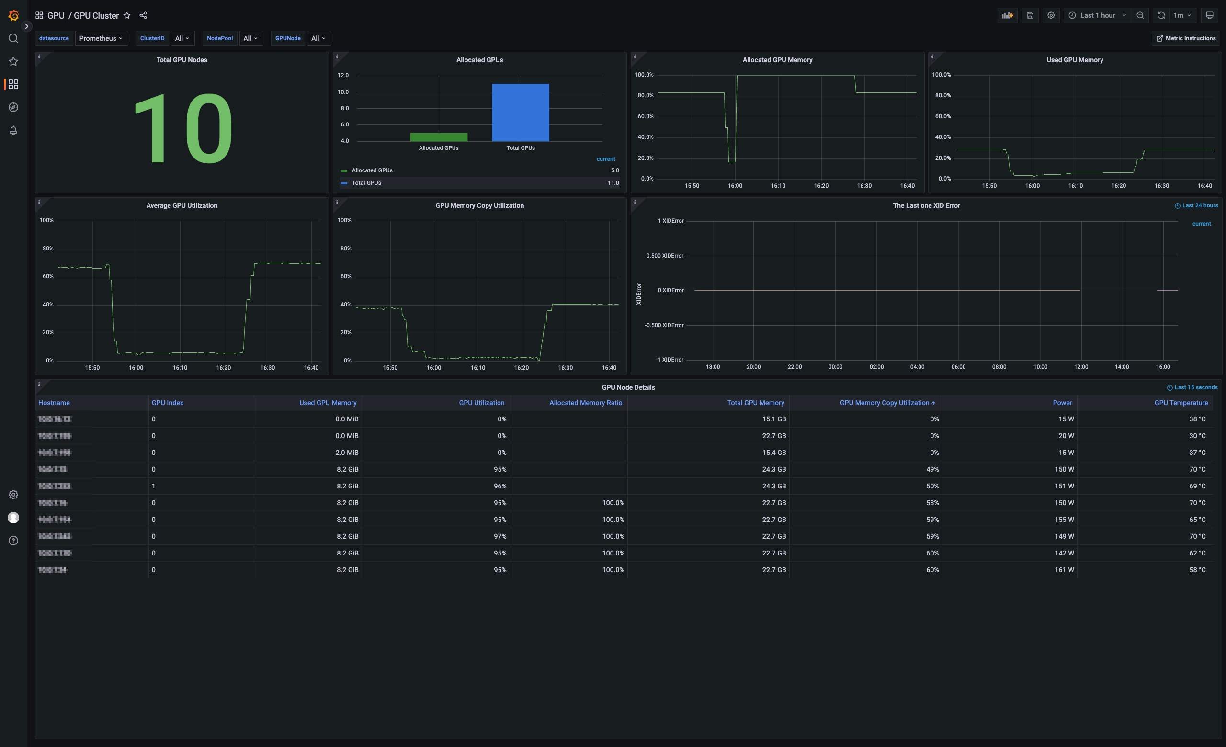Open the Metric Instructions link
Image resolution: width=1226 pixels, height=747 pixels.
[1186, 38]
